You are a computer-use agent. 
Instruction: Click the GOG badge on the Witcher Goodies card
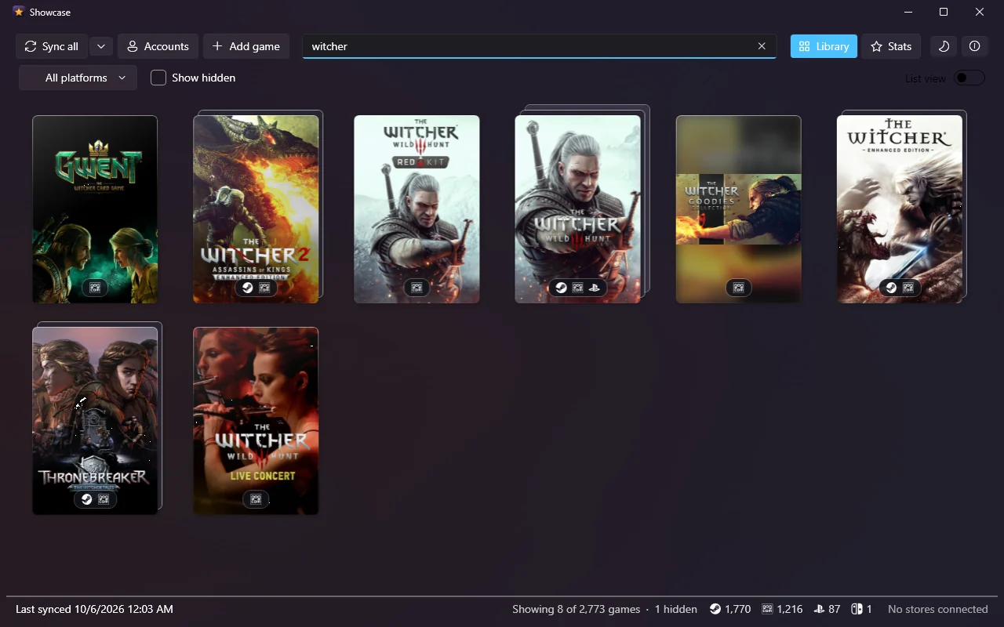[x=739, y=288]
